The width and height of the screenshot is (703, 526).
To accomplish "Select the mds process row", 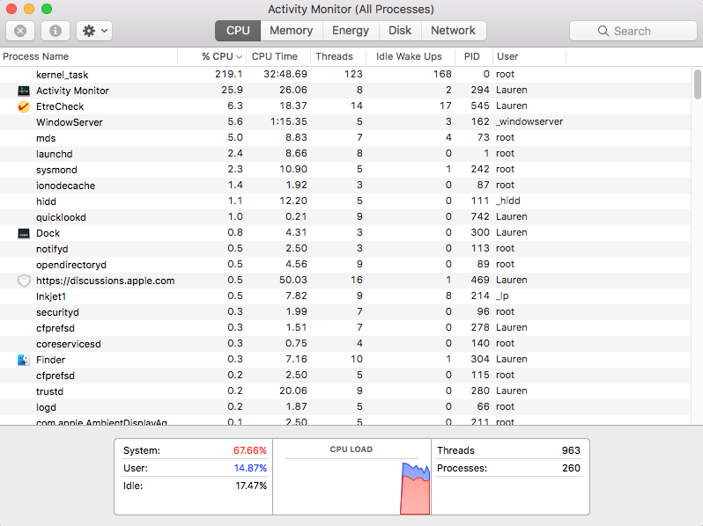I will point(345,138).
